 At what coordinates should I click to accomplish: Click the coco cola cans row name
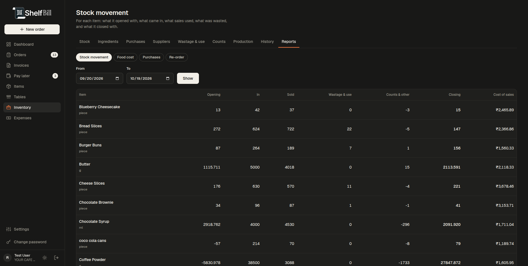coord(93,241)
